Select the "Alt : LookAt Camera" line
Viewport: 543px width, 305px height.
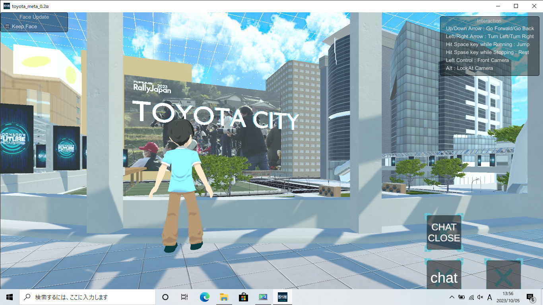pyautogui.click(x=469, y=68)
